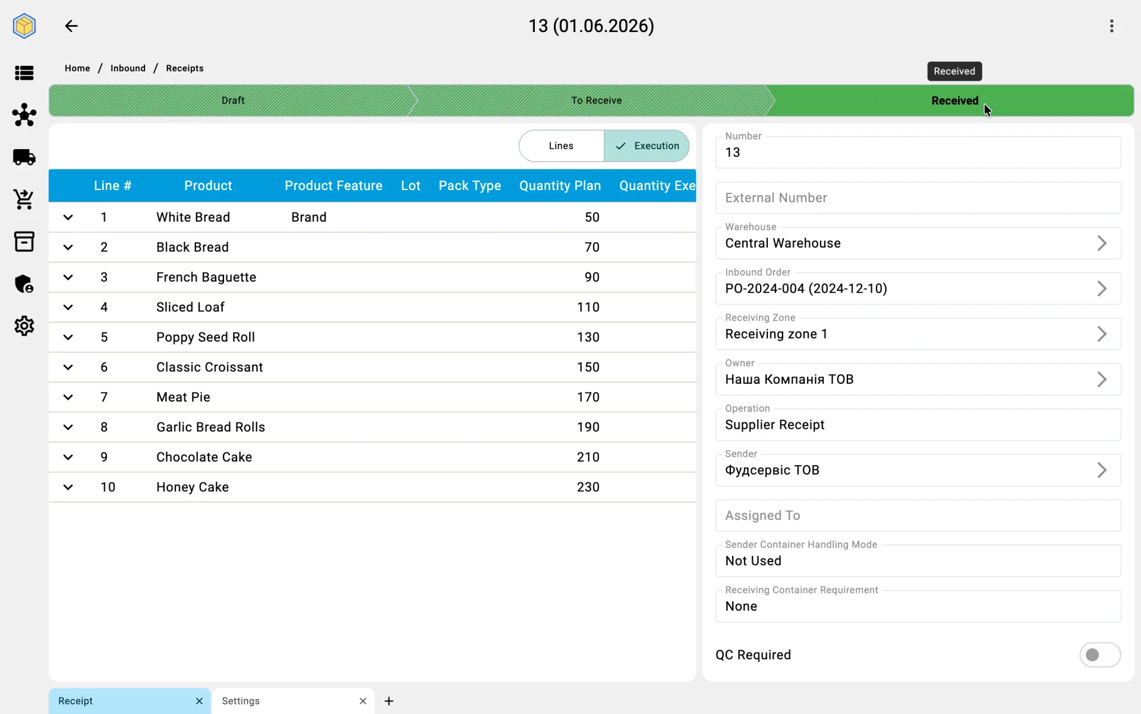Toggle the QC Required switch

[1099, 655]
